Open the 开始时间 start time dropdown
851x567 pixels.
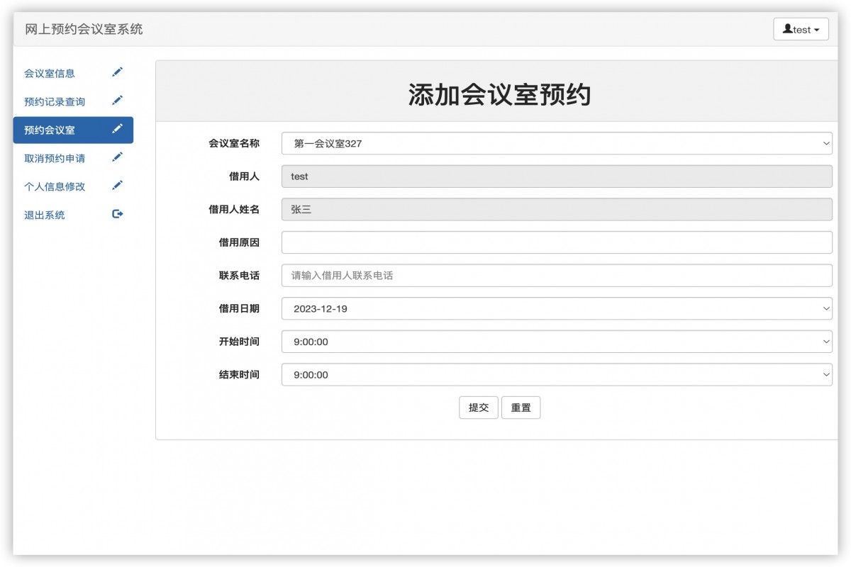coord(557,342)
